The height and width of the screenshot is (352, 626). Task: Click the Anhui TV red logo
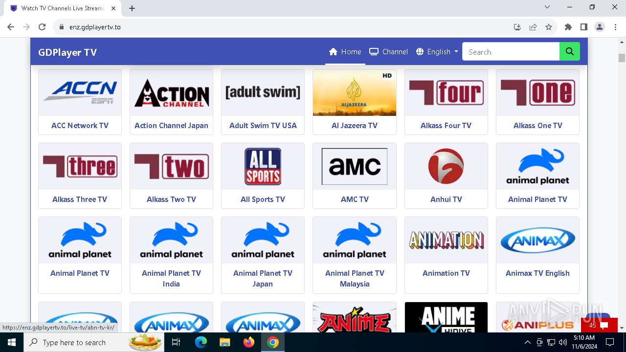pyautogui.click(x=446, y=166)
